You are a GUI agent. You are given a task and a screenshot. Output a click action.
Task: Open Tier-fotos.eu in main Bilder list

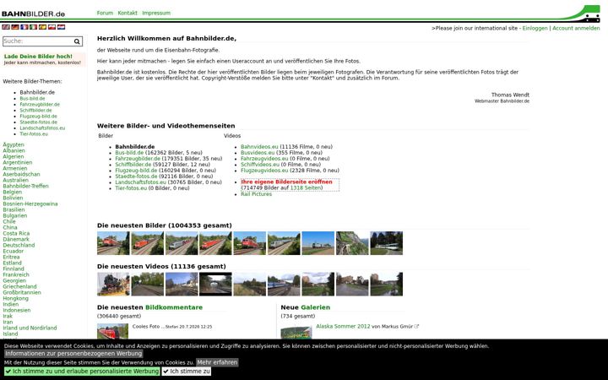coord(131,188)
